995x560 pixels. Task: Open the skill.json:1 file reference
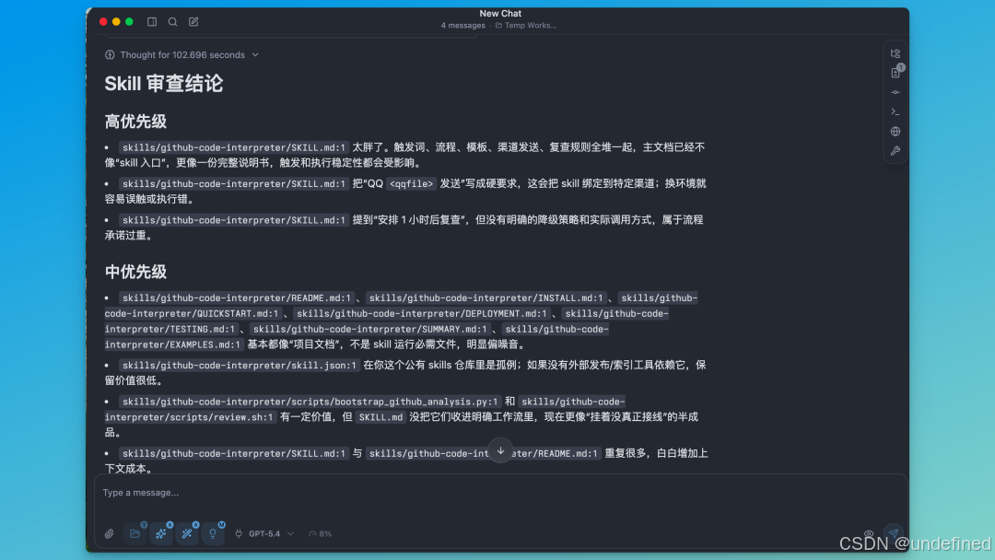(x=240, y=366)
